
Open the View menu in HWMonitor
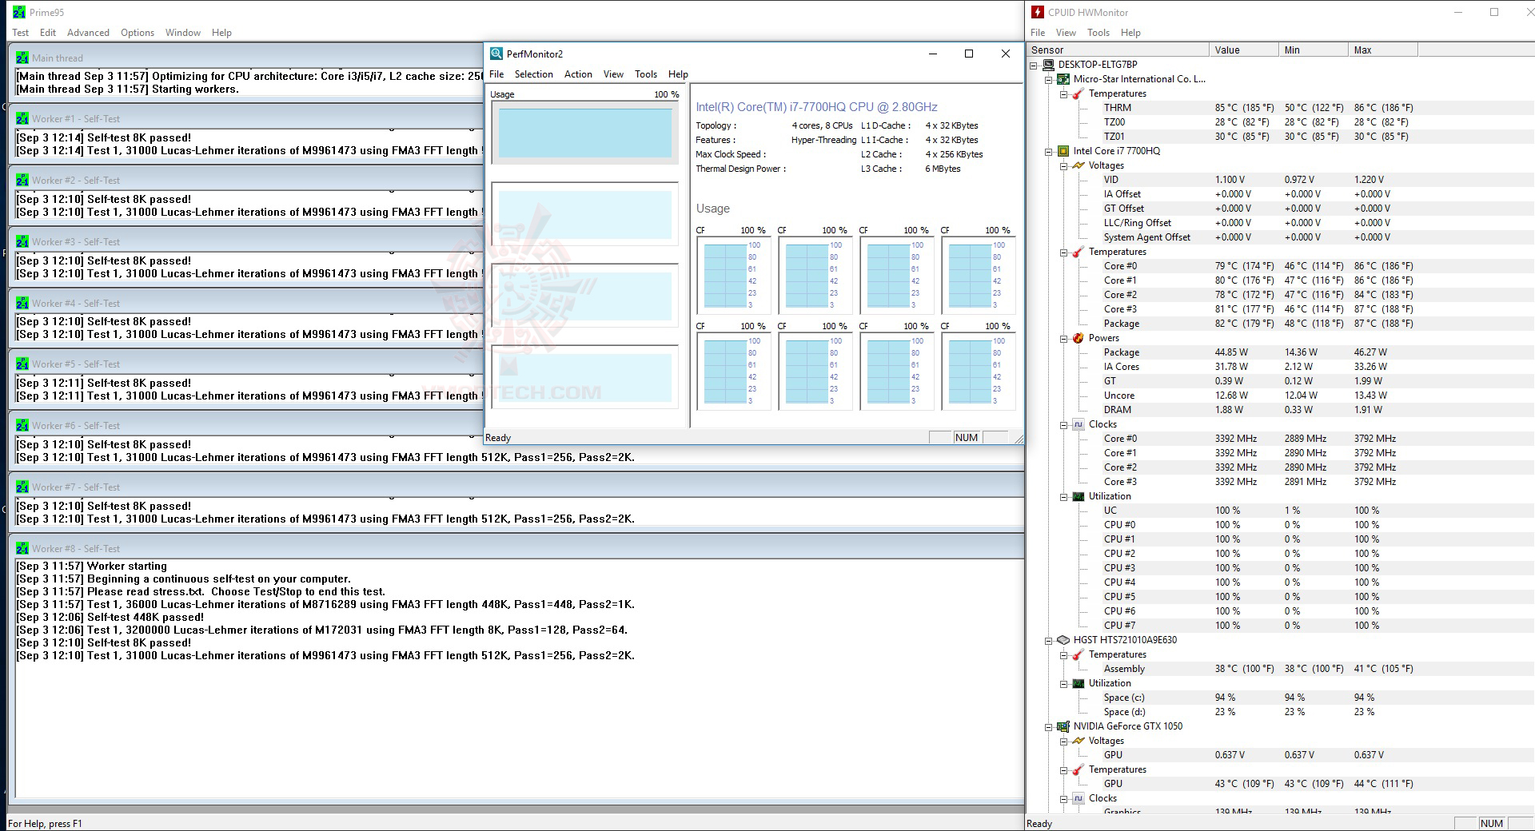tap(1066, 33)
